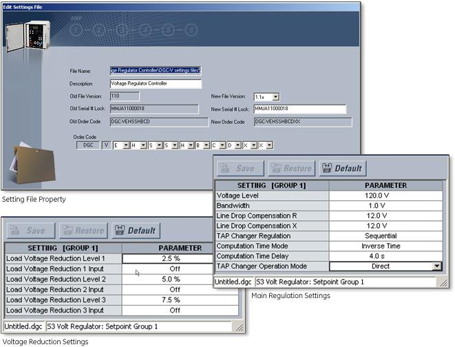Open the first order code dropdown showing E
This screenshot has height=347, width=455.
pos(125,145)
